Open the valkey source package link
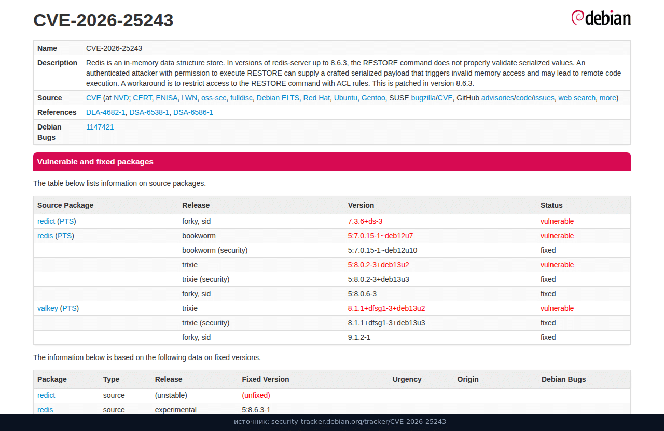The image size is (664, 431). tap(48, 308)
